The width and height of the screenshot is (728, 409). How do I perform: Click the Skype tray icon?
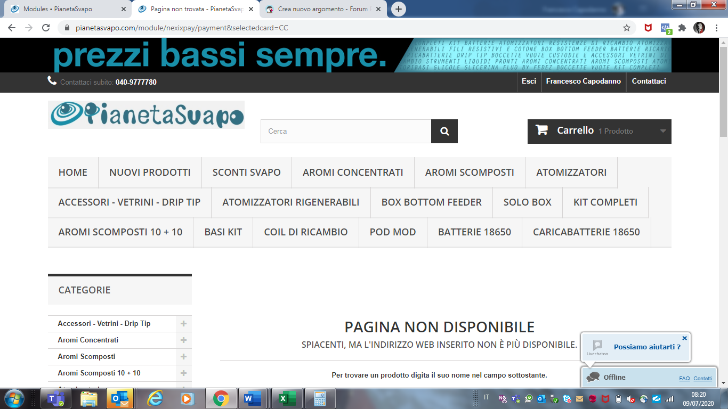coord(567,398)
